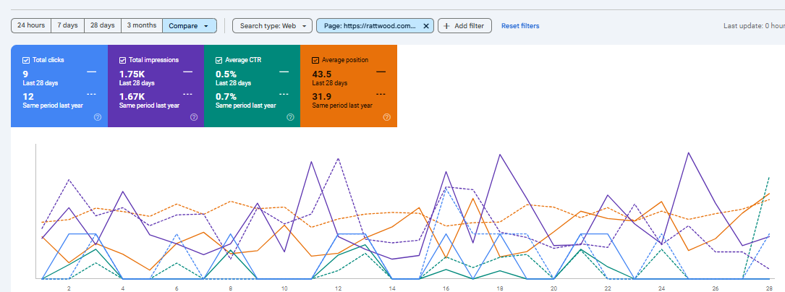Image resolution: width=785 pixels, height=292 pixels.
Task: Click the day 28 chart axis label
Action: [x=768, y=287]
